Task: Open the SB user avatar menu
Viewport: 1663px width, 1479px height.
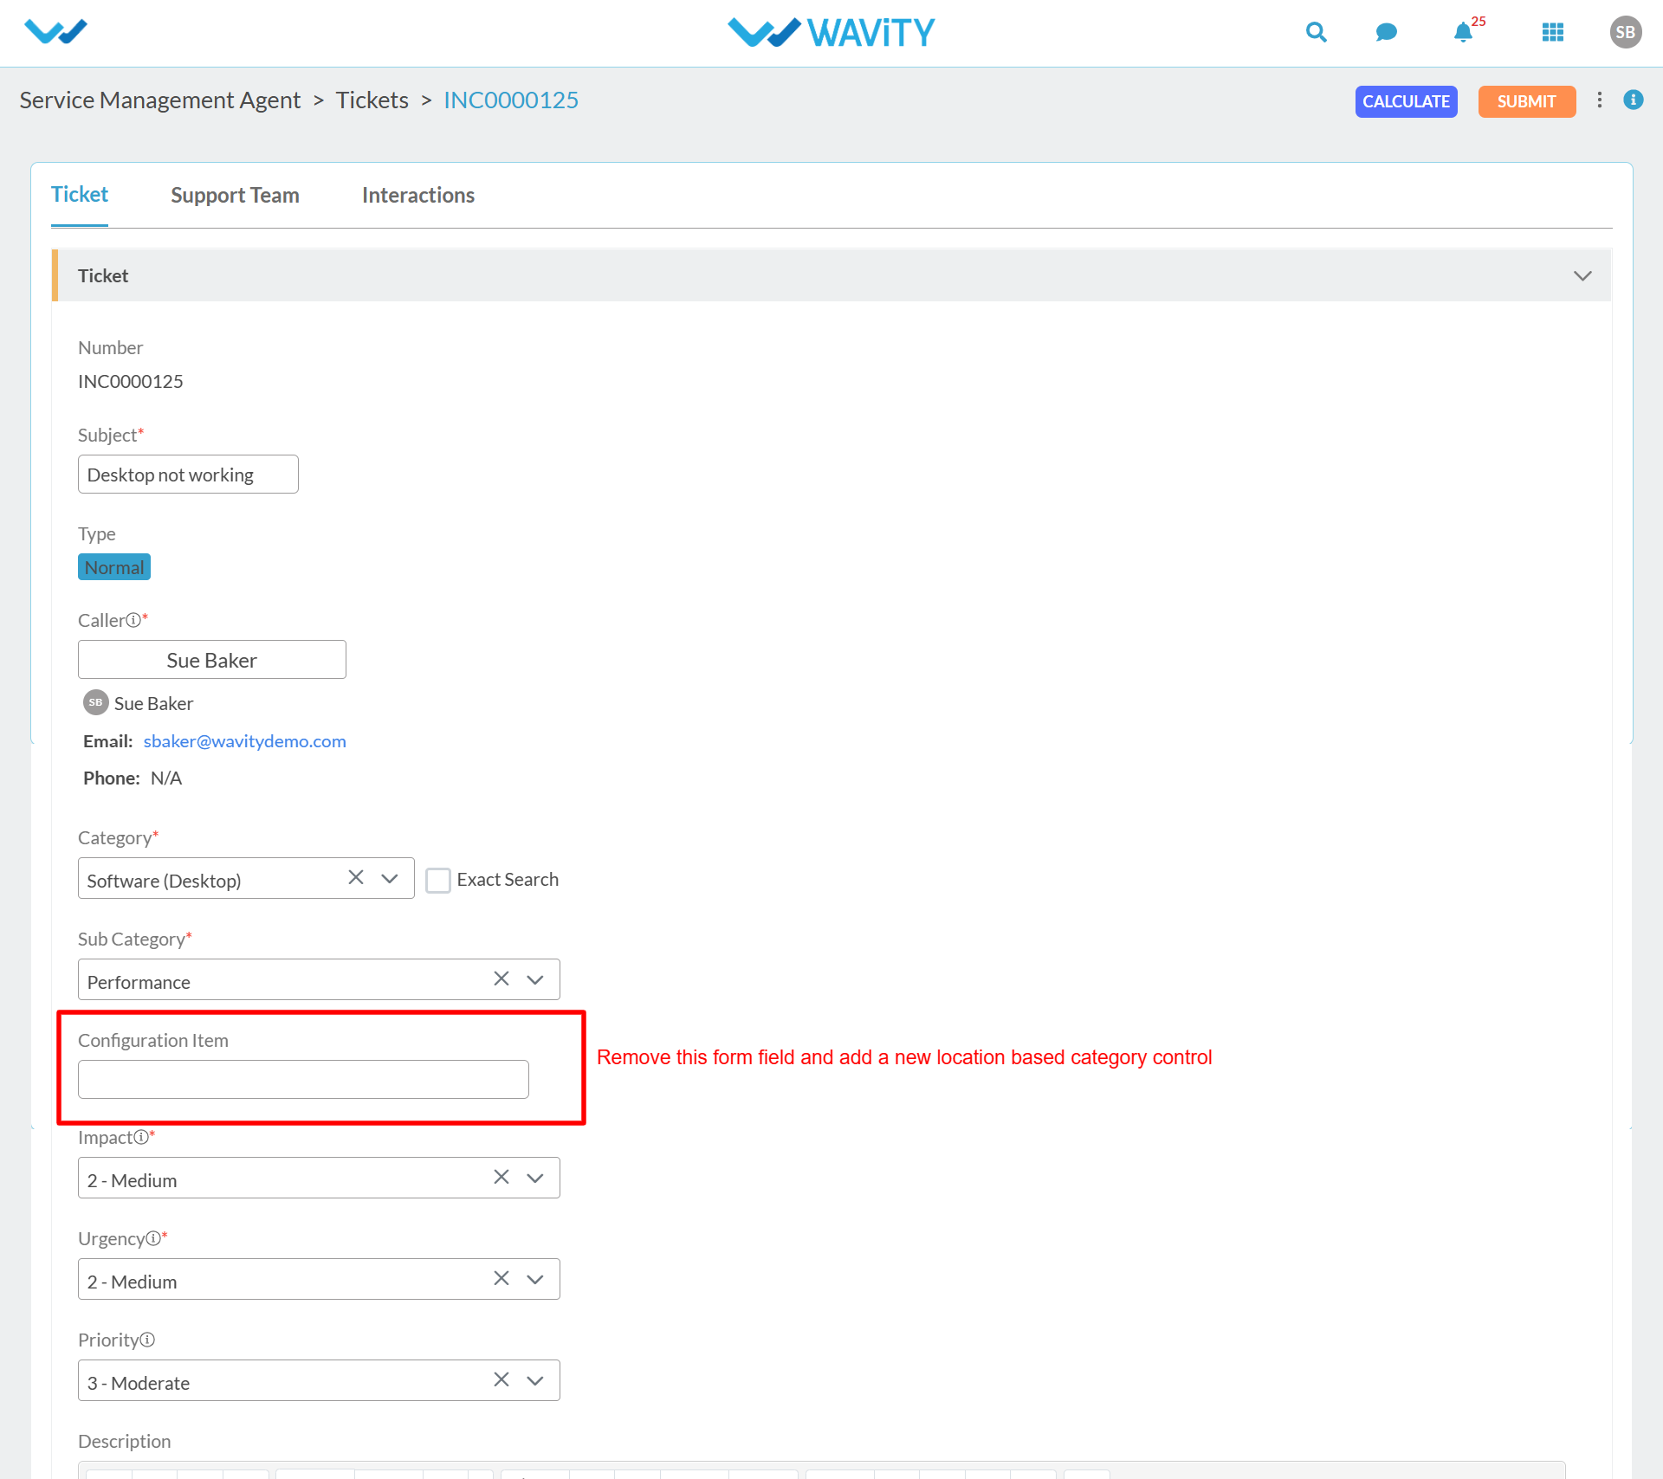Action: tap(1626, 32)
